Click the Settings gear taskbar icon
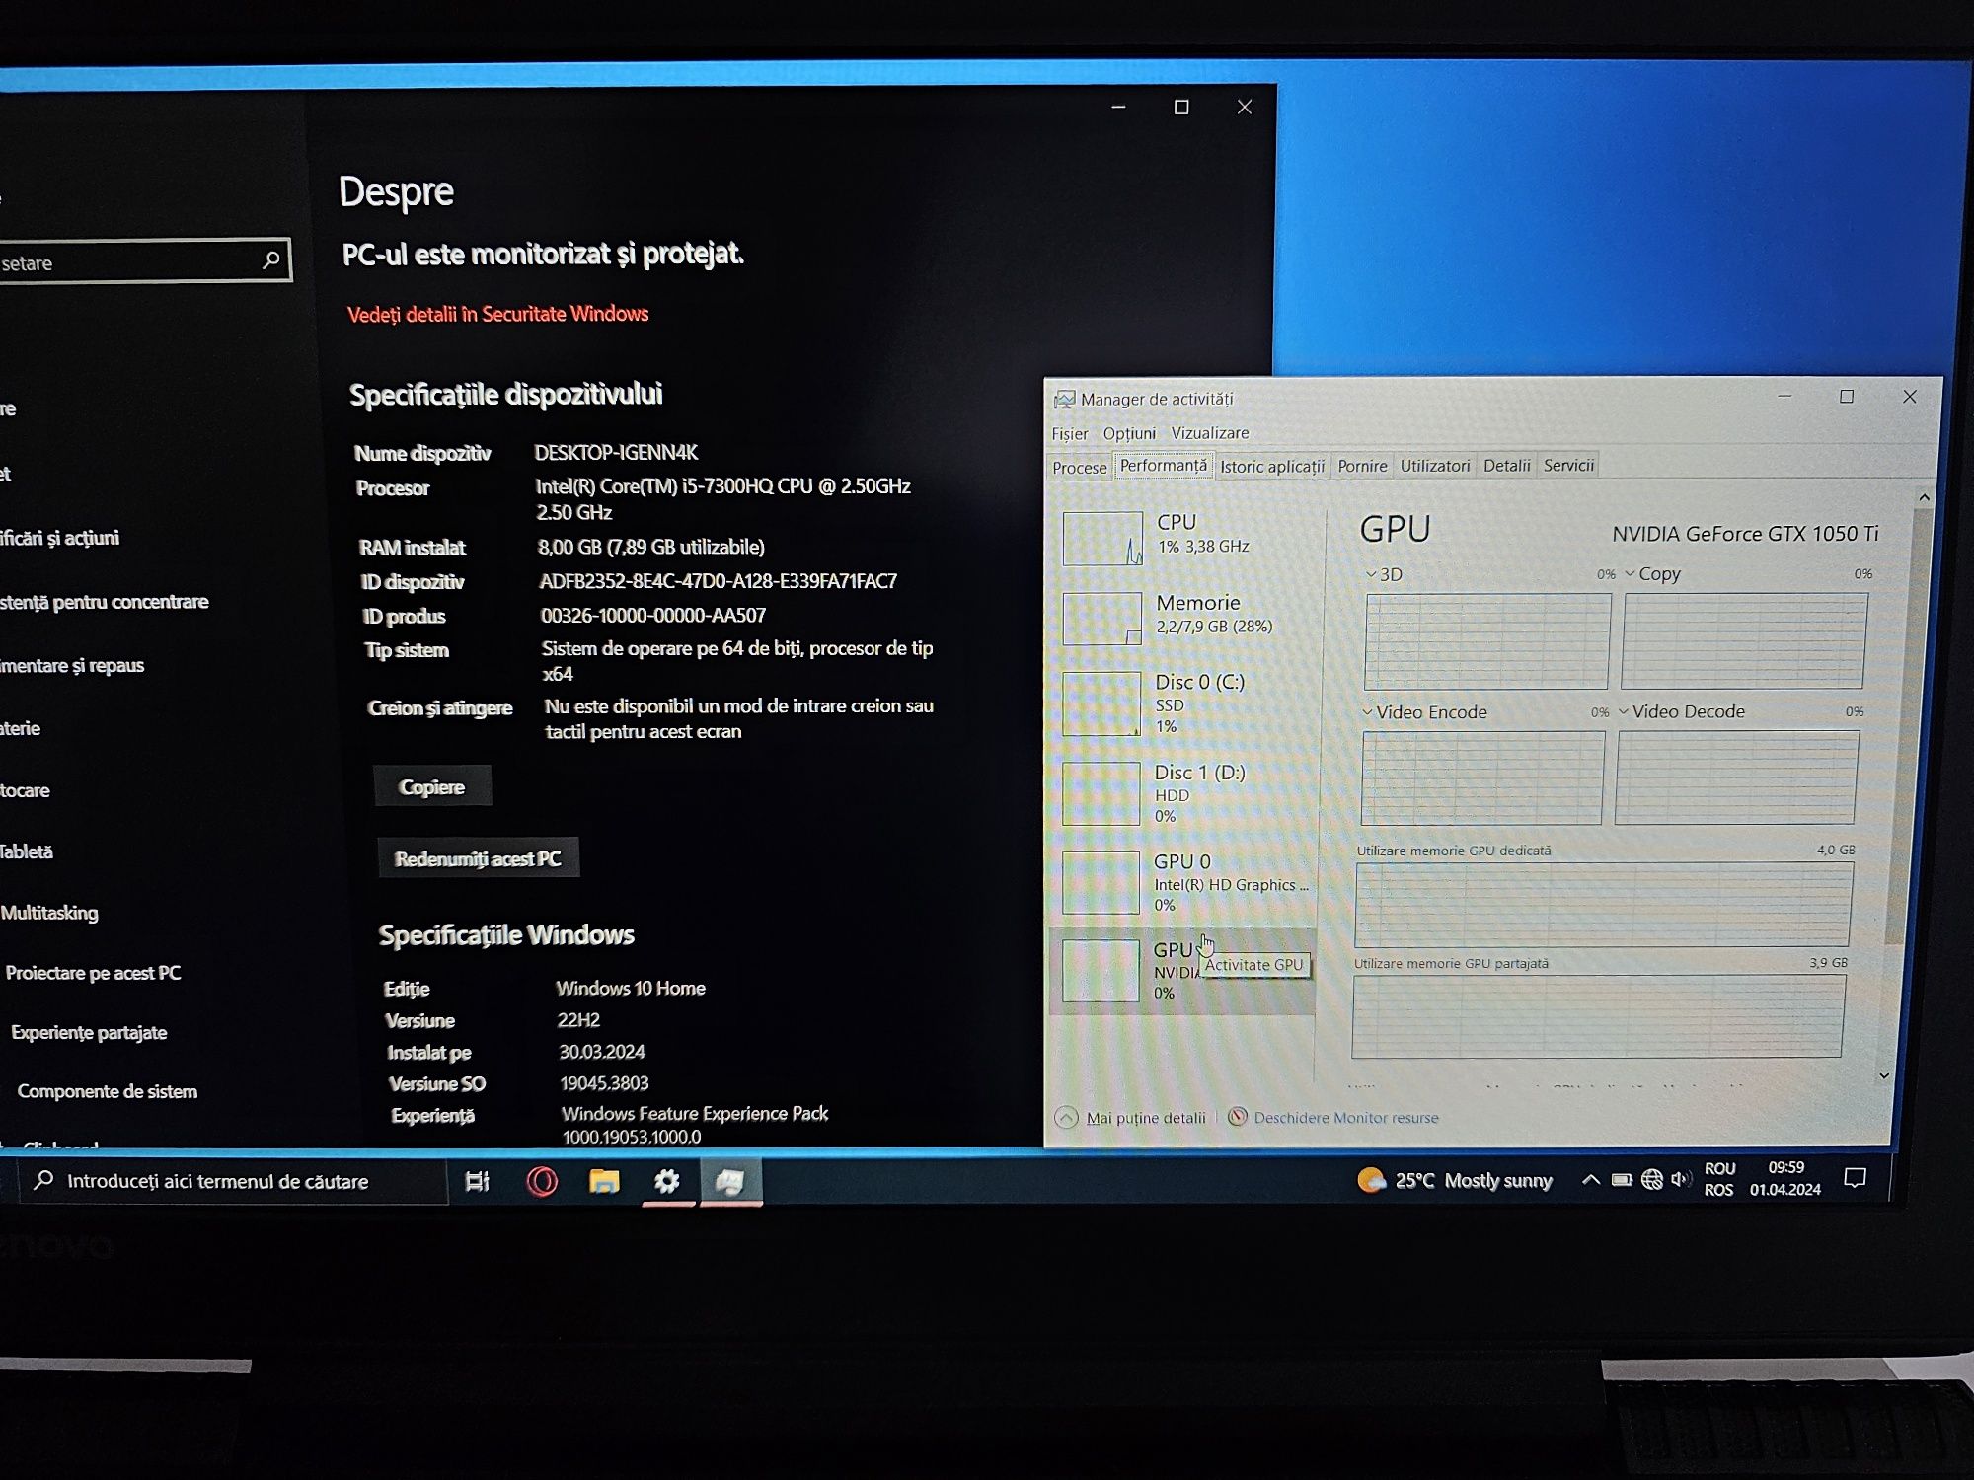This screenshot has width=1974, height=1480. tap(667, 1180)
